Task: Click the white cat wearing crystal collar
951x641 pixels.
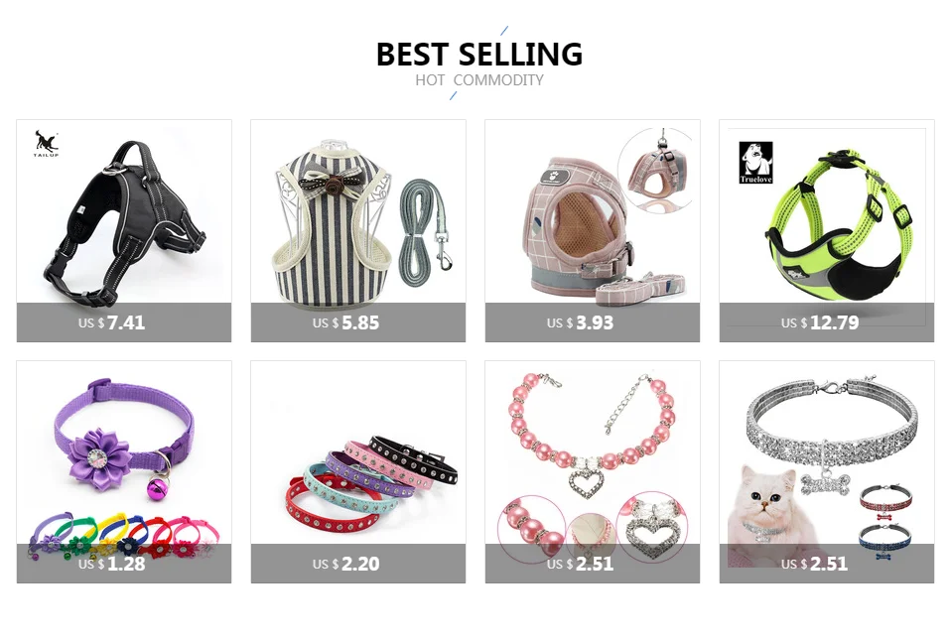Action: click(x=765, y=515)
